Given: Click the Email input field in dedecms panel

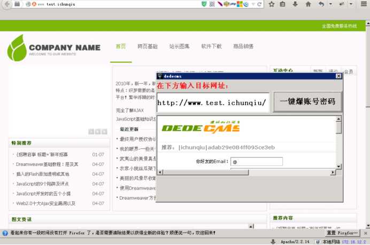Looking at the screenshot, I should point(257,162).
